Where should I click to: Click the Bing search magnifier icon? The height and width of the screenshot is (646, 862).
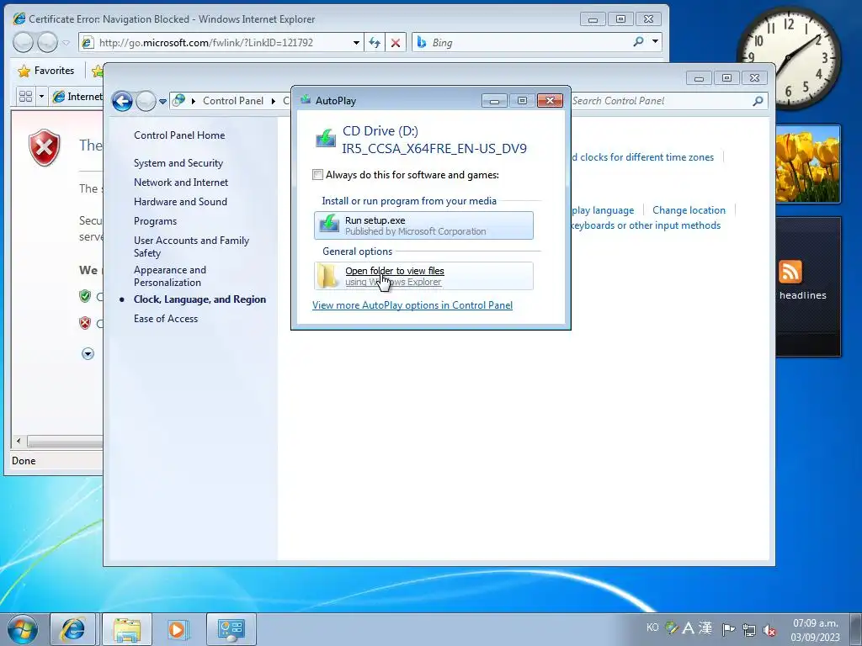638,42
